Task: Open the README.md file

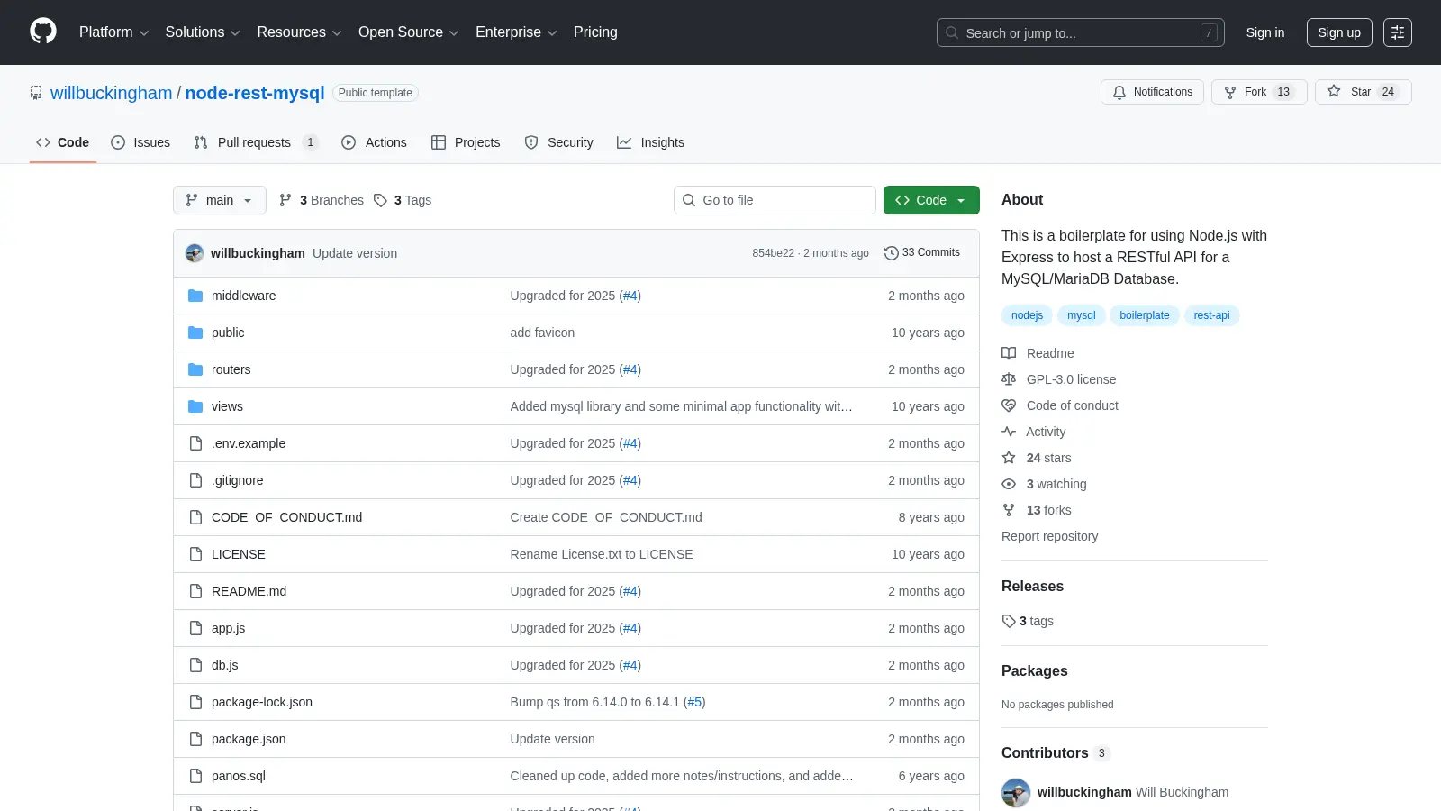Action: coord(249,591)
